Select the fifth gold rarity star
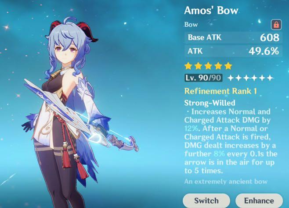This screenshot has height=208, width=289. (228, 66)
